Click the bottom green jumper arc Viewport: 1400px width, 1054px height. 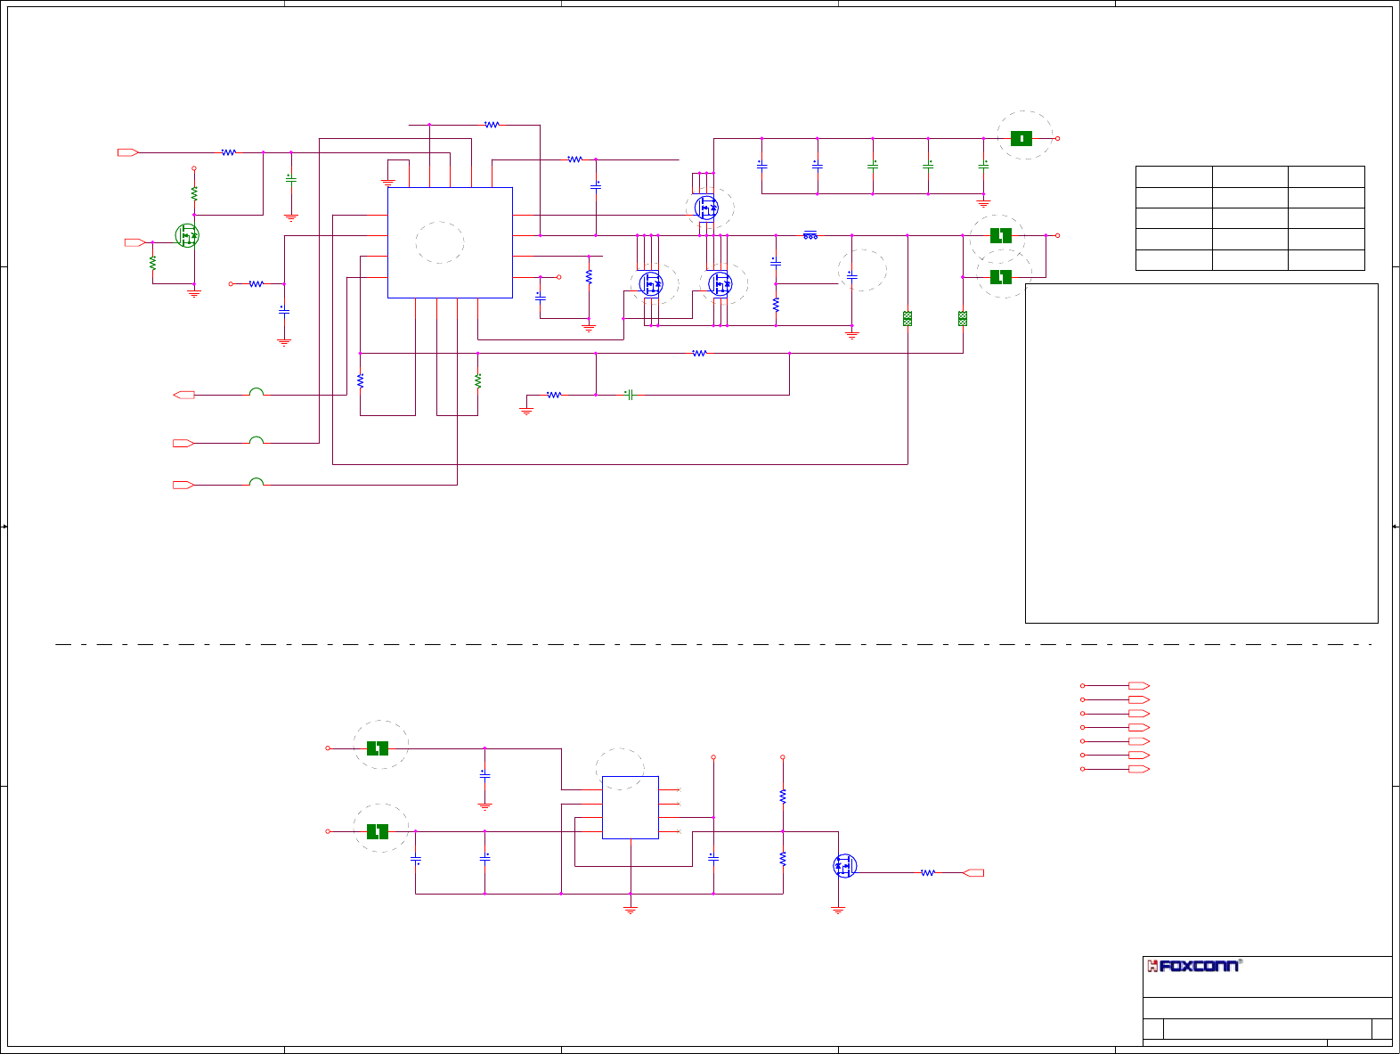pyautogui.click(x=256, y=481)
